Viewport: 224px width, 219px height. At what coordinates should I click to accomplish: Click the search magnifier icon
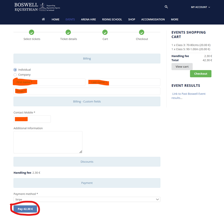point(166,7)
